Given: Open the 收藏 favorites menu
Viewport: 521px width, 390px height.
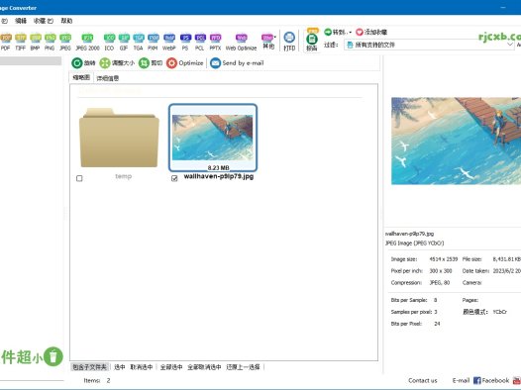Looking at the screenshot, I should (44, 21).
